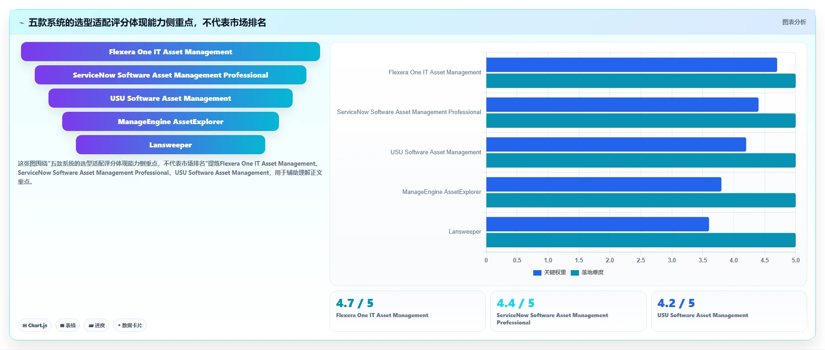
Task: Click the 4.7 / 5 score value
Action: coord(355,303)
